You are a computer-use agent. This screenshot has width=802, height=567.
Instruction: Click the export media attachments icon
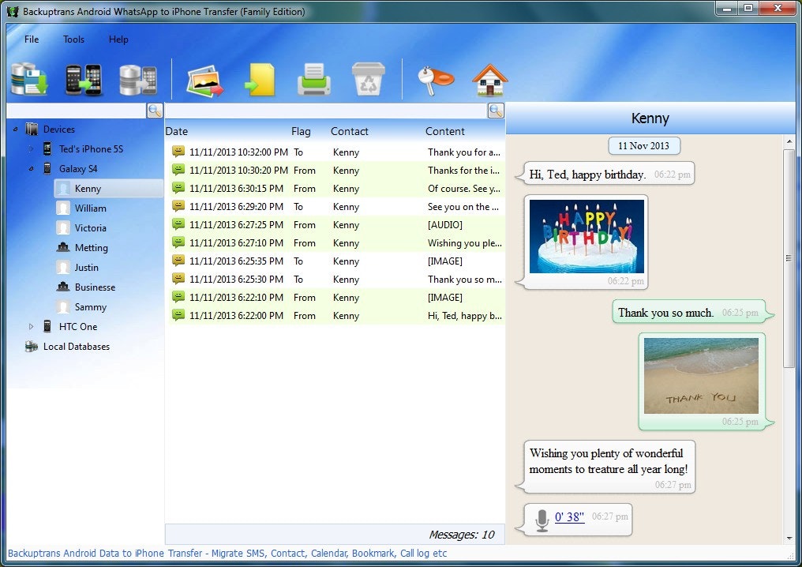205,79
